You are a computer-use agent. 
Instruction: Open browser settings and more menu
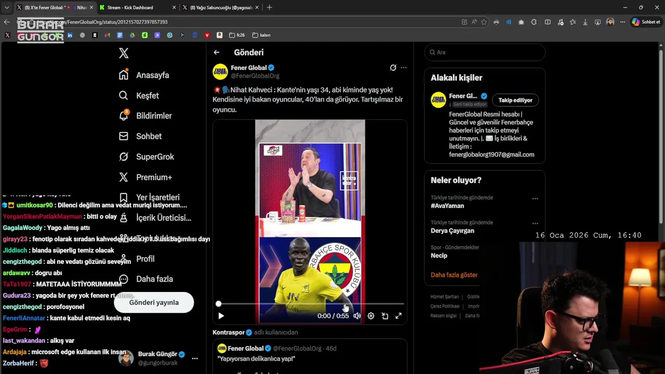622,22
